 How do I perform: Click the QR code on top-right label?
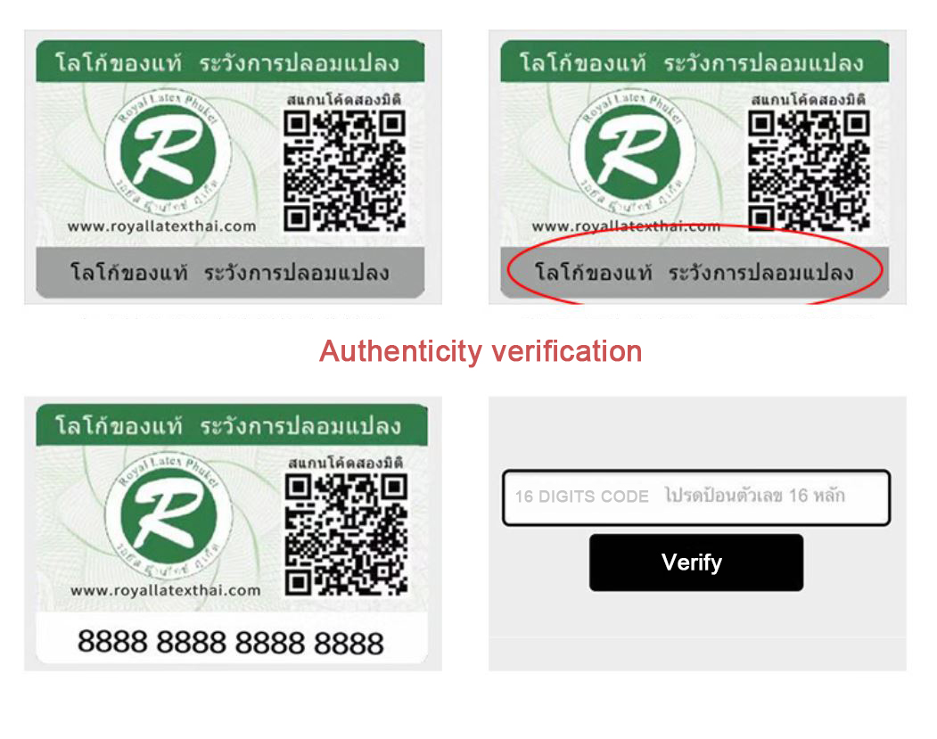[x=809, y=171]
